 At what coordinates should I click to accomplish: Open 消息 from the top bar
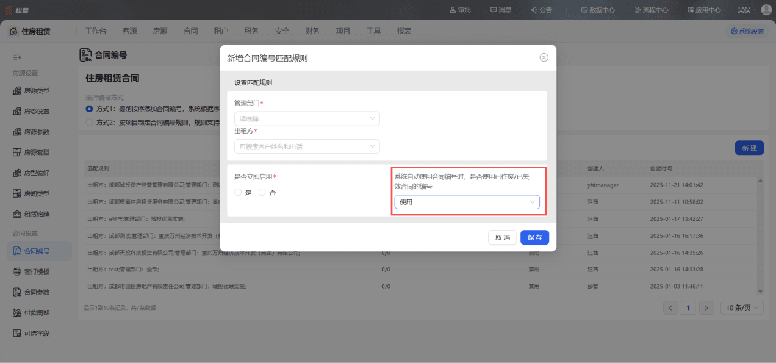coord(501,10)
